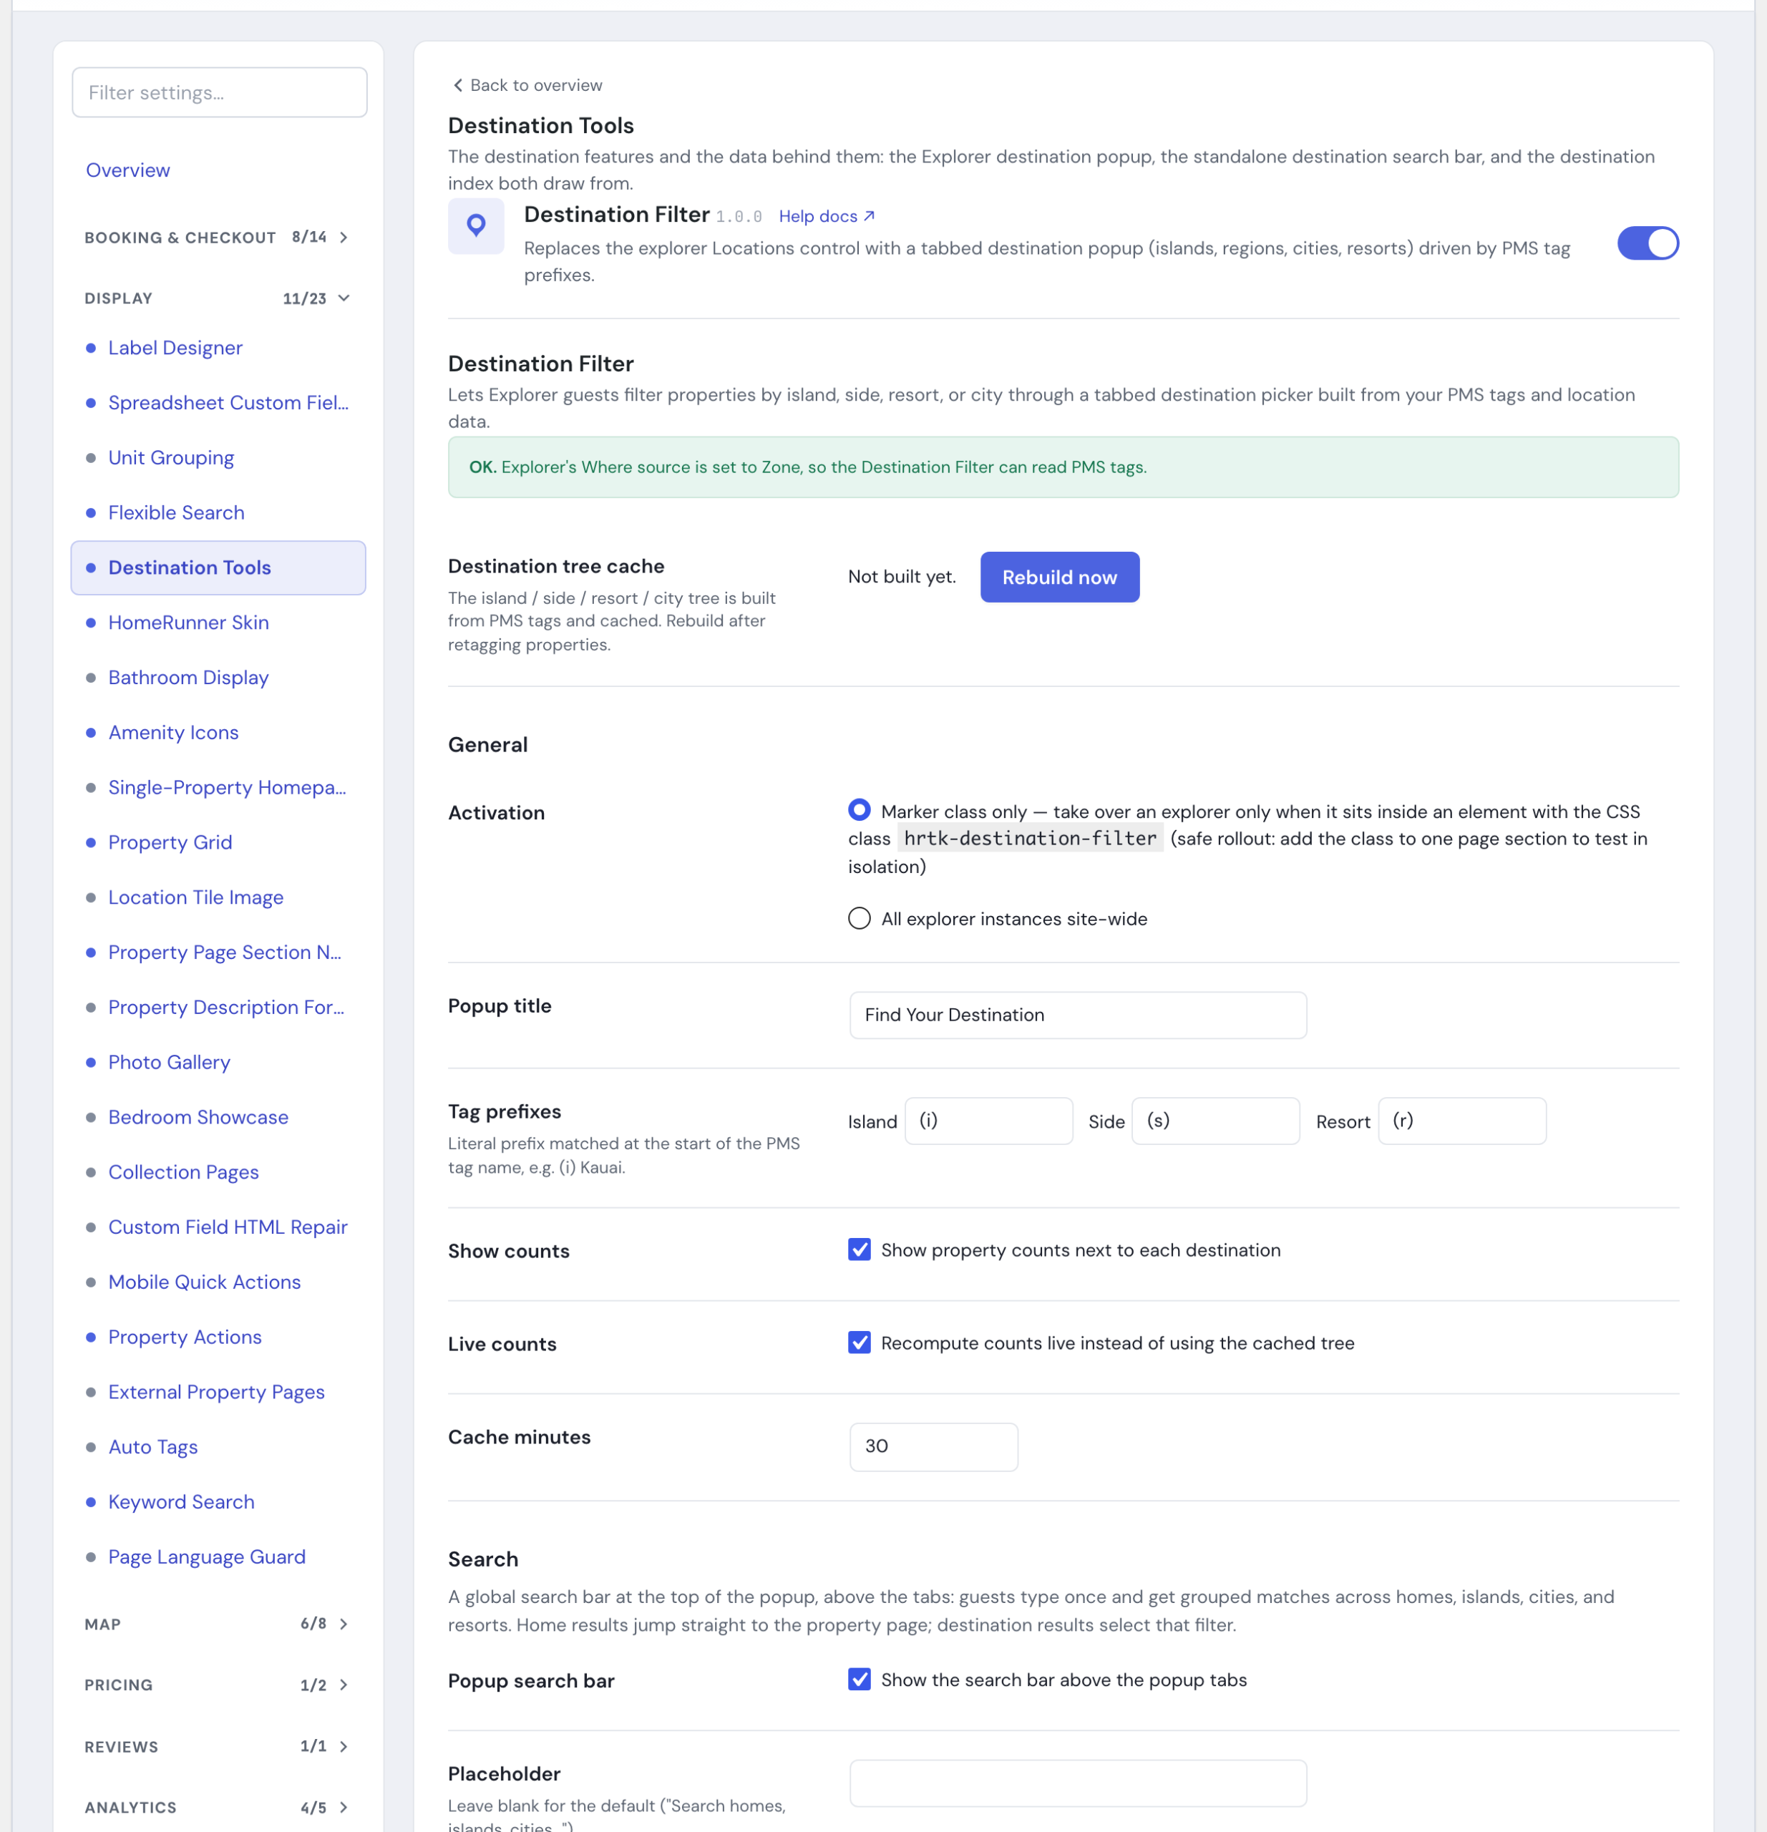The width and height of the screenshot is (1767, 1832).
Task: Click the Filter settings search box
Action: tap(220, 92)
